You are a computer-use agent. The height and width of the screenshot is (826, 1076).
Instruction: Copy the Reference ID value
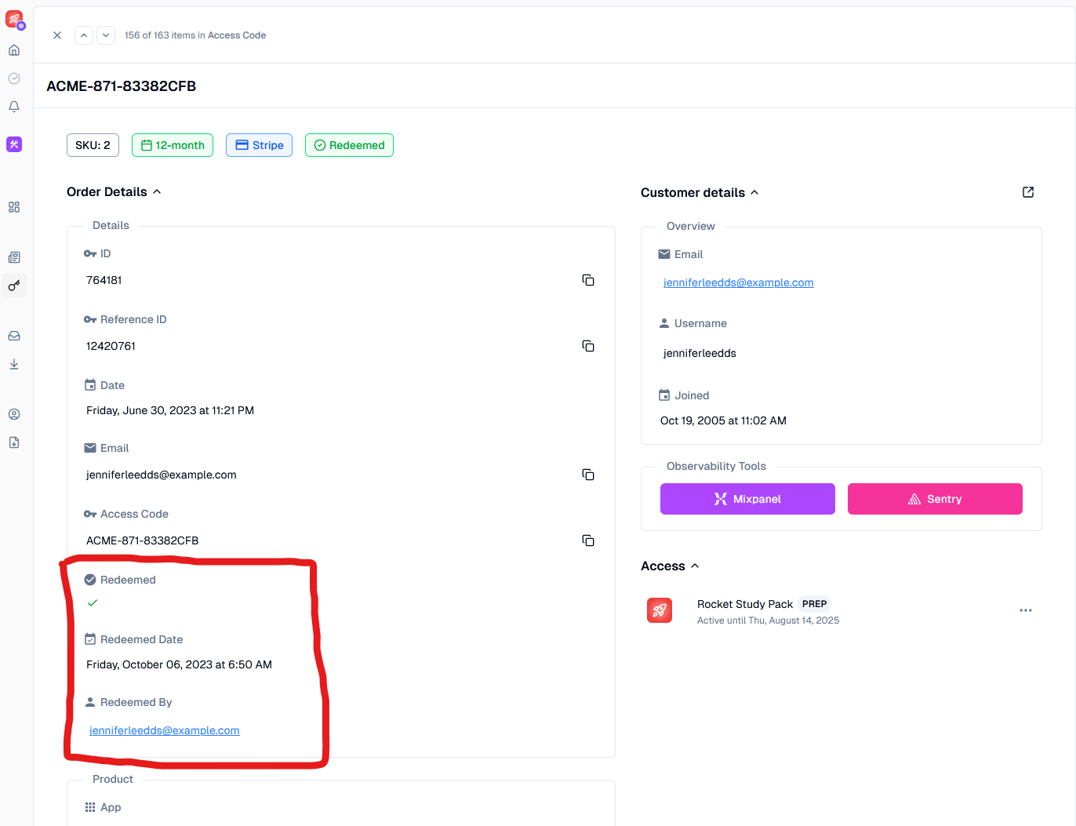(587, 346)
